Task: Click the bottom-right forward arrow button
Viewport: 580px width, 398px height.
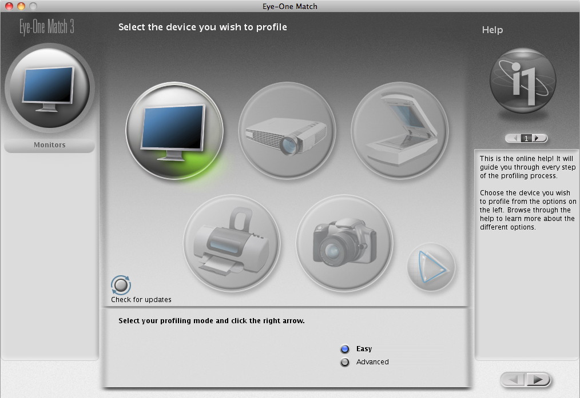Action: click(x=538, y=379)
